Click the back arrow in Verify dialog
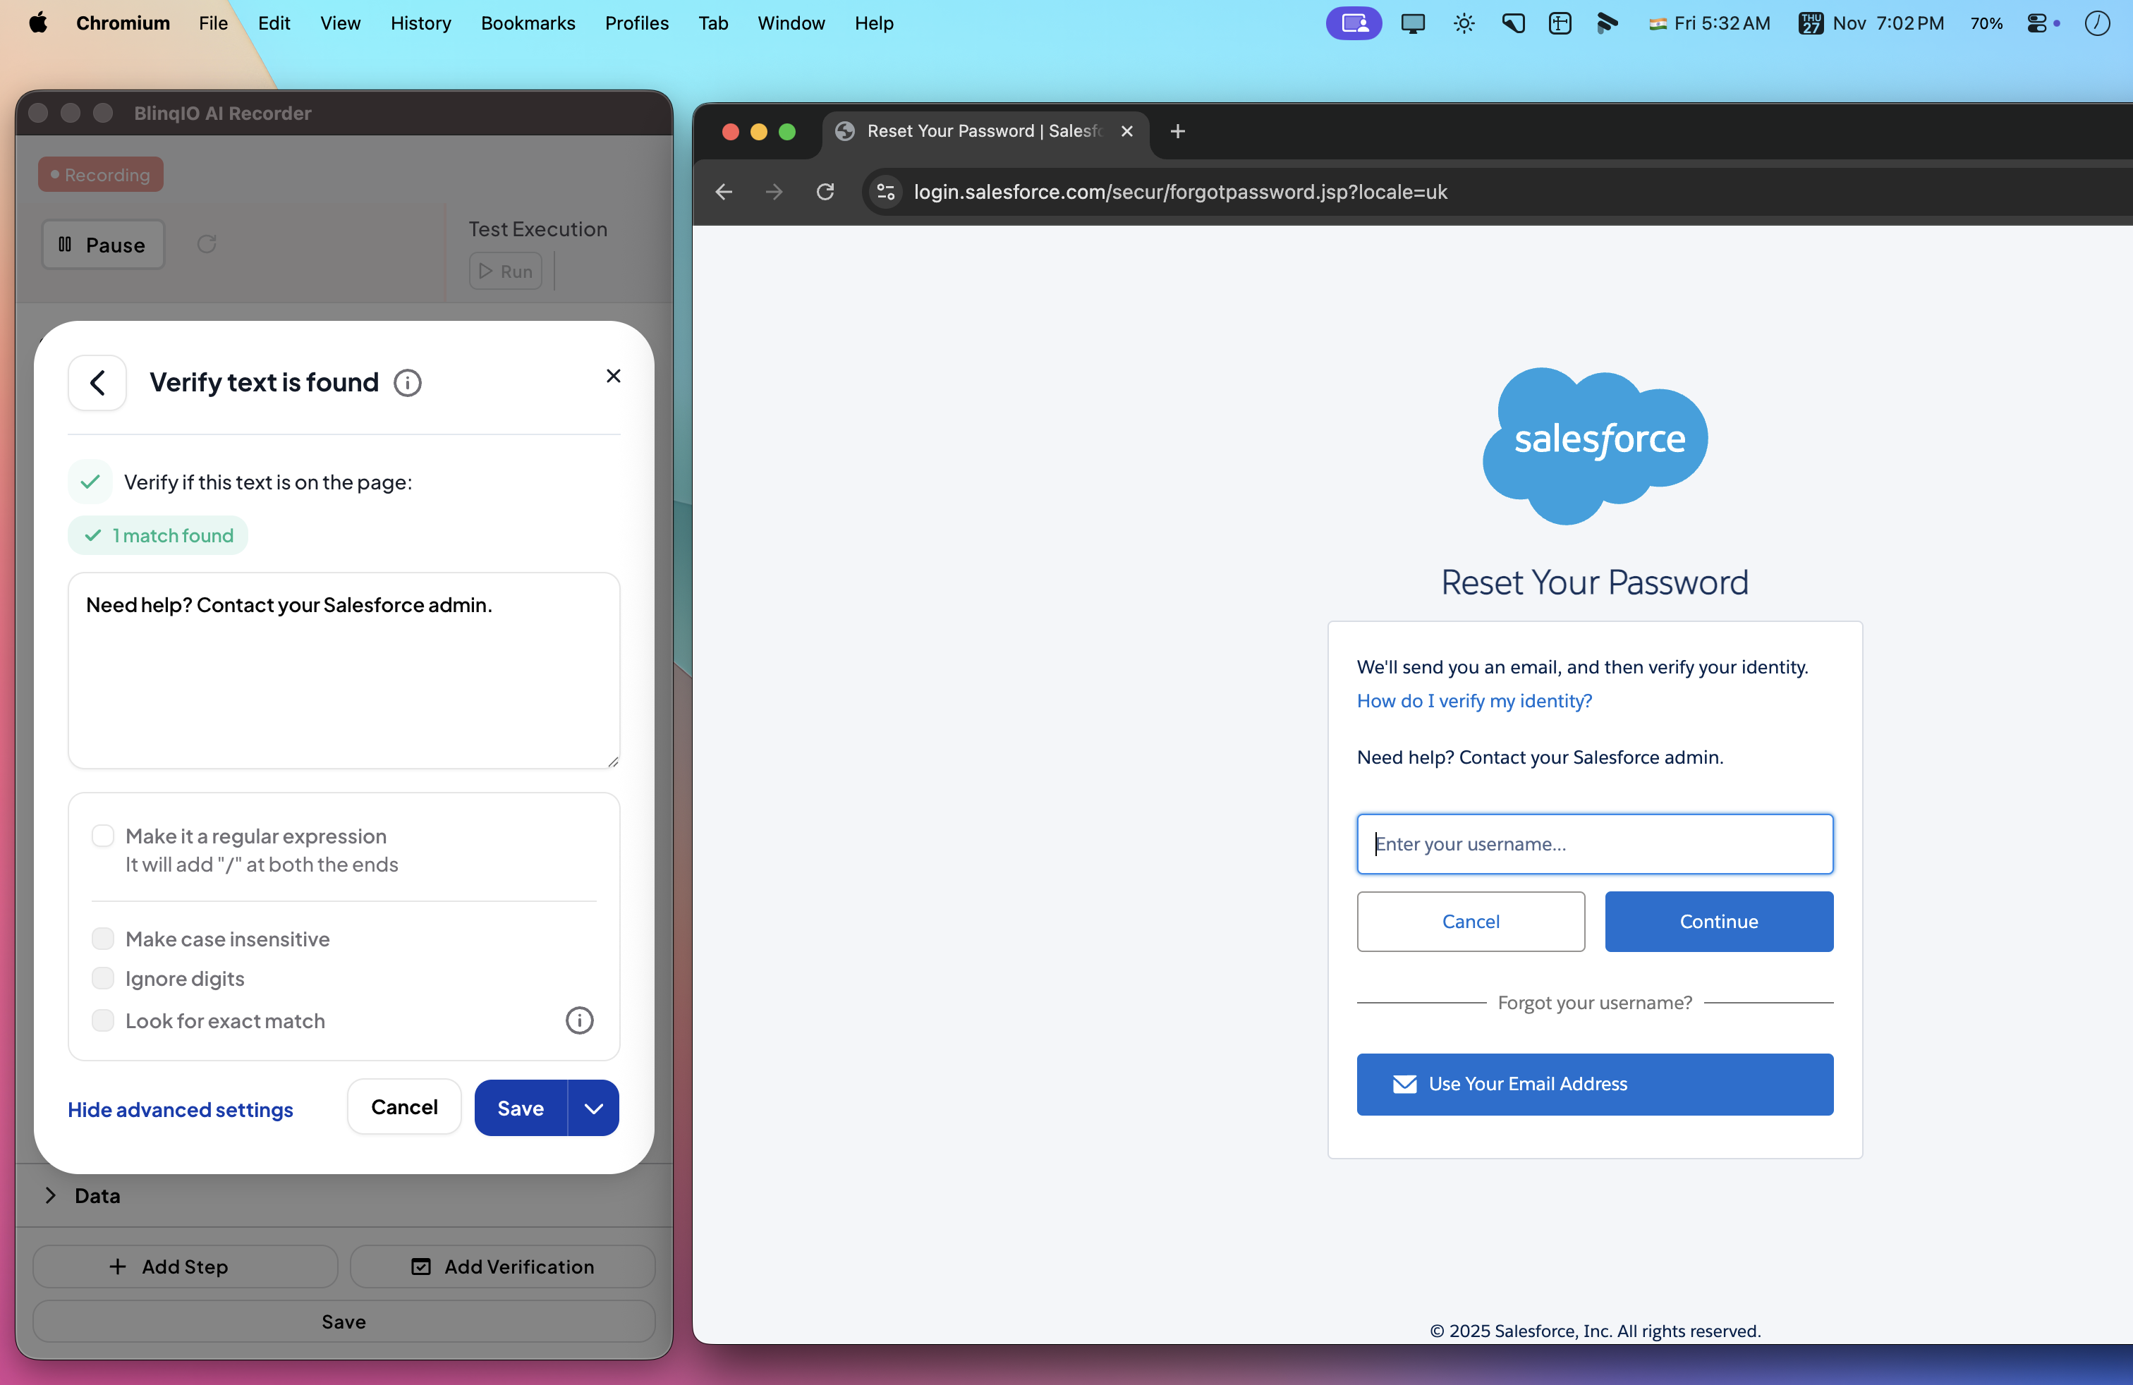The width and height of the screenshot is (2133, 1385). pos(97,382)
